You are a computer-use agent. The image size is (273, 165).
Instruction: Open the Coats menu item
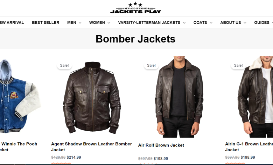click(200, 23)
